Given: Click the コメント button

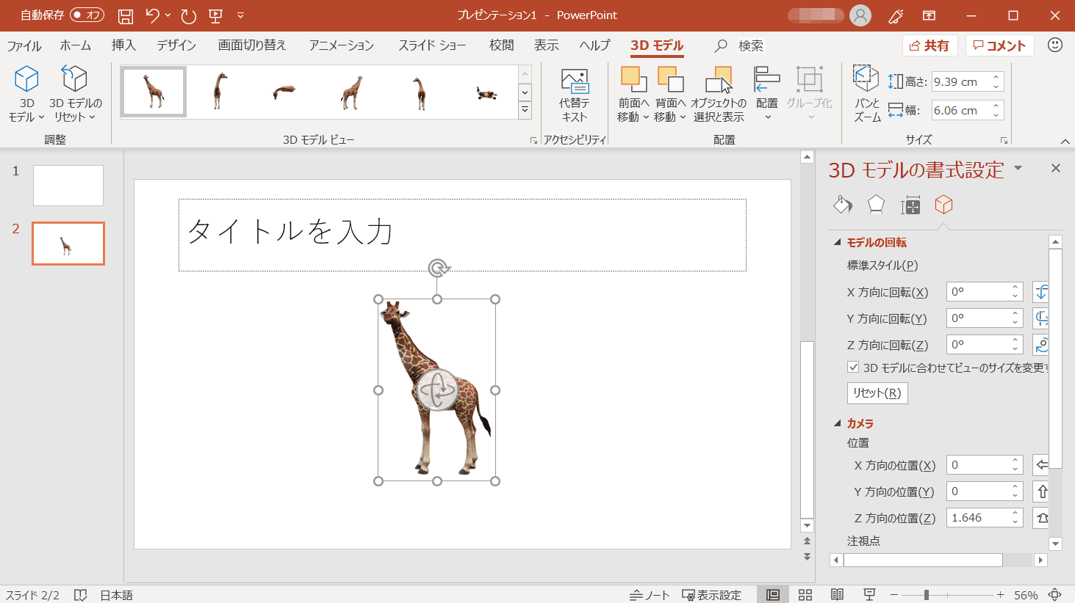Looking at the screenshot, I should [999, 45].
